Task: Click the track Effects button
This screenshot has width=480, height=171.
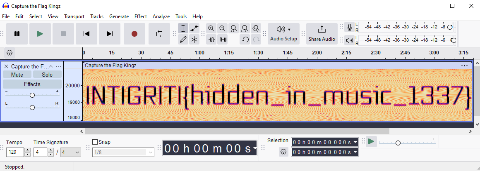Action: click(x=32, y=84)
